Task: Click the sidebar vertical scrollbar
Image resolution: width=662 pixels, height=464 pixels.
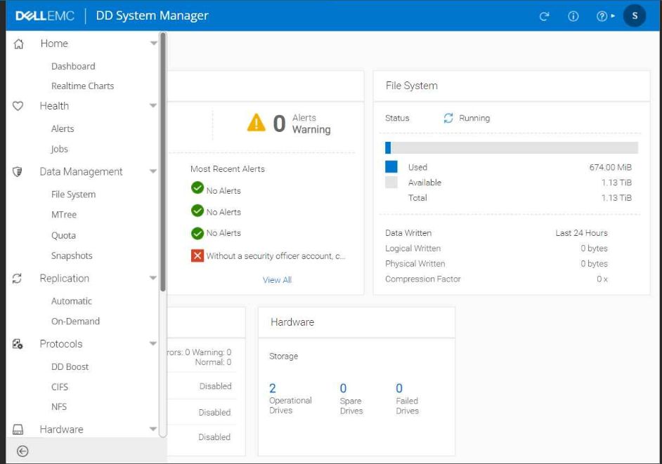Action: coord(163,162)
